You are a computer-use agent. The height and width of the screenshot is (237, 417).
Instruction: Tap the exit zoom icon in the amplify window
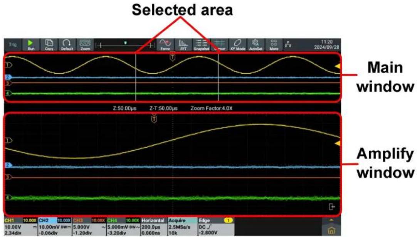(332, 207)
